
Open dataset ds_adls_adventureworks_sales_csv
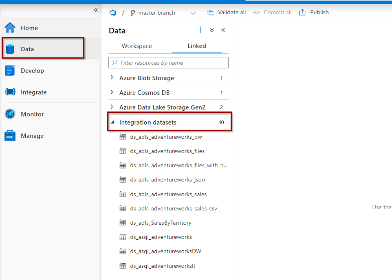click(174, 208)
